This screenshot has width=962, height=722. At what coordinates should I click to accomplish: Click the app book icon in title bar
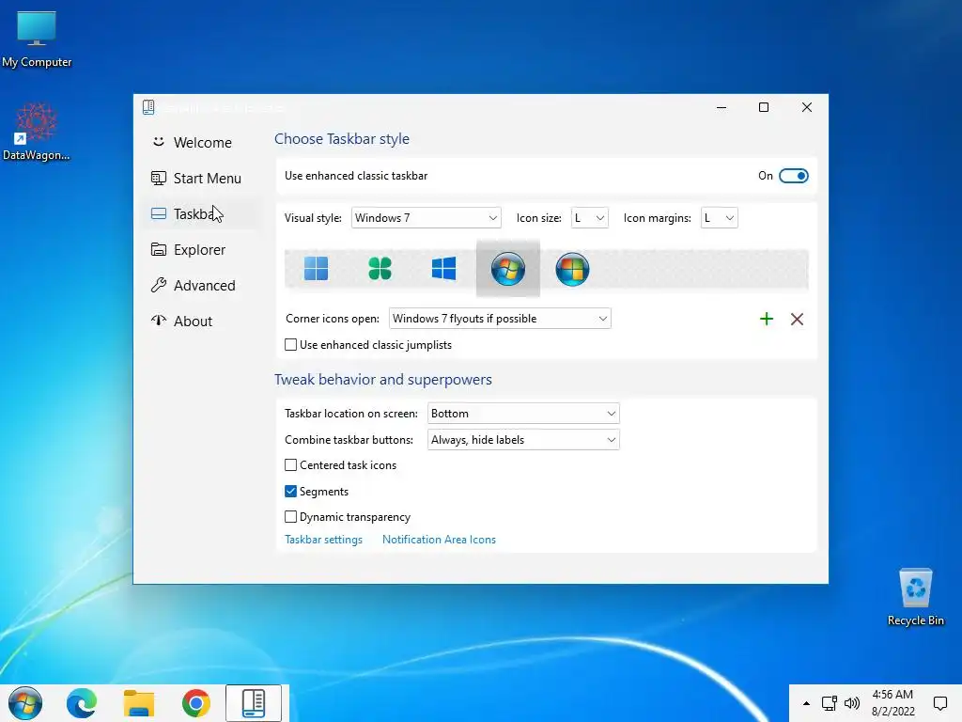click(148, 107)
